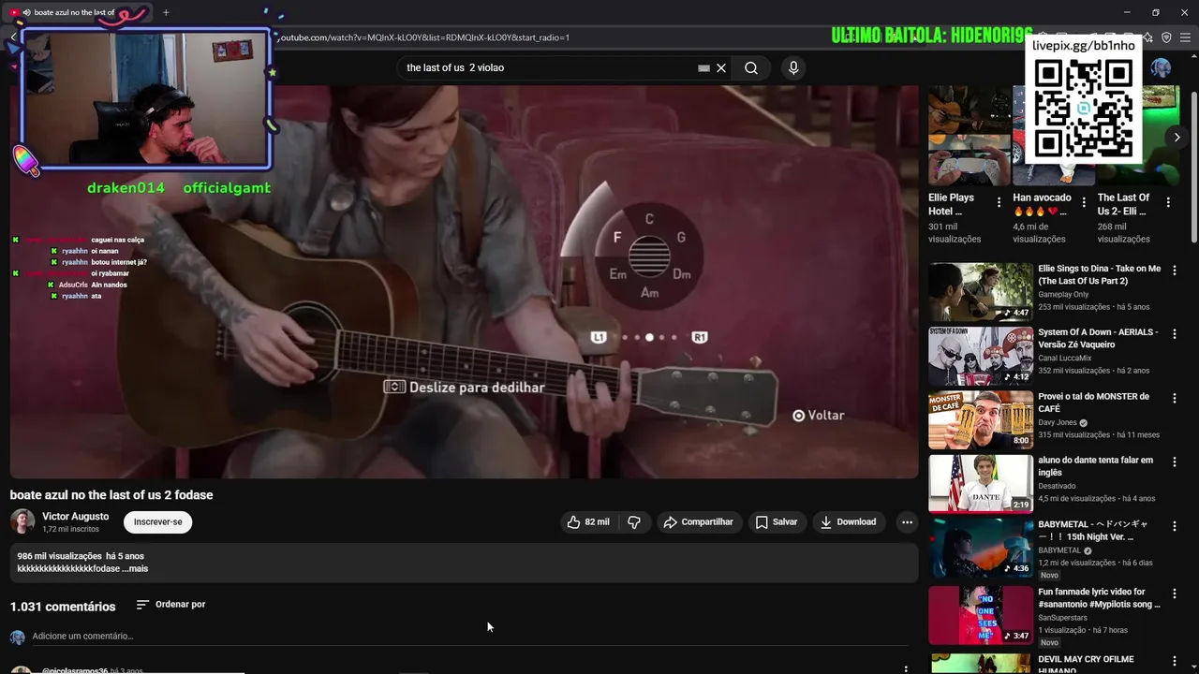This screenshot has height=674, width=1199.
Task: Open options for Fun fanmade lyric video
Action: click(x=1174, y=593)
